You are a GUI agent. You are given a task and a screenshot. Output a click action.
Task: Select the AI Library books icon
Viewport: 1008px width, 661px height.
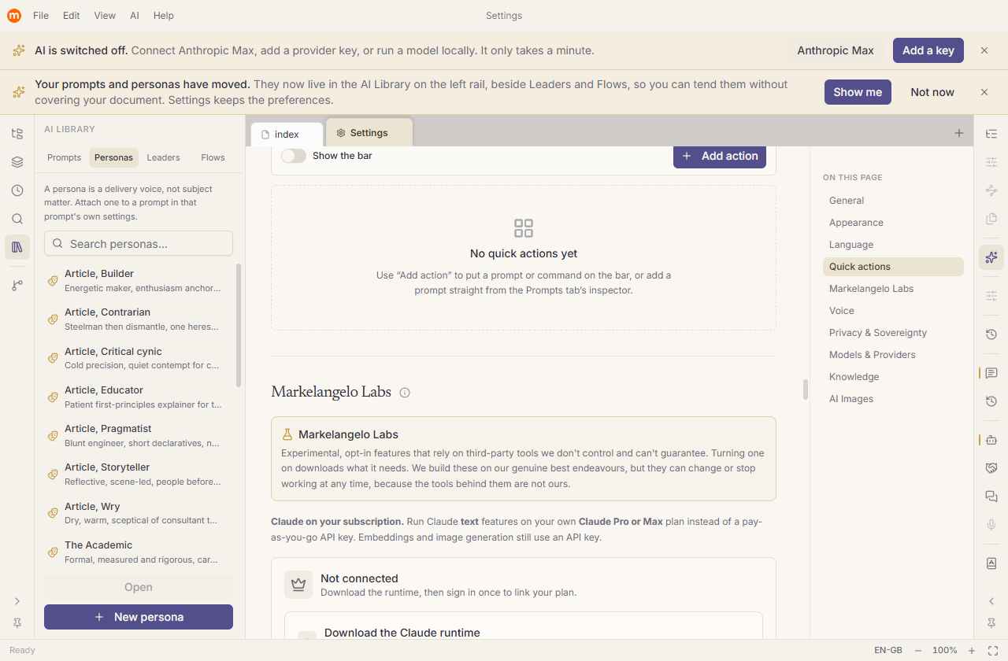coord(17,247)
